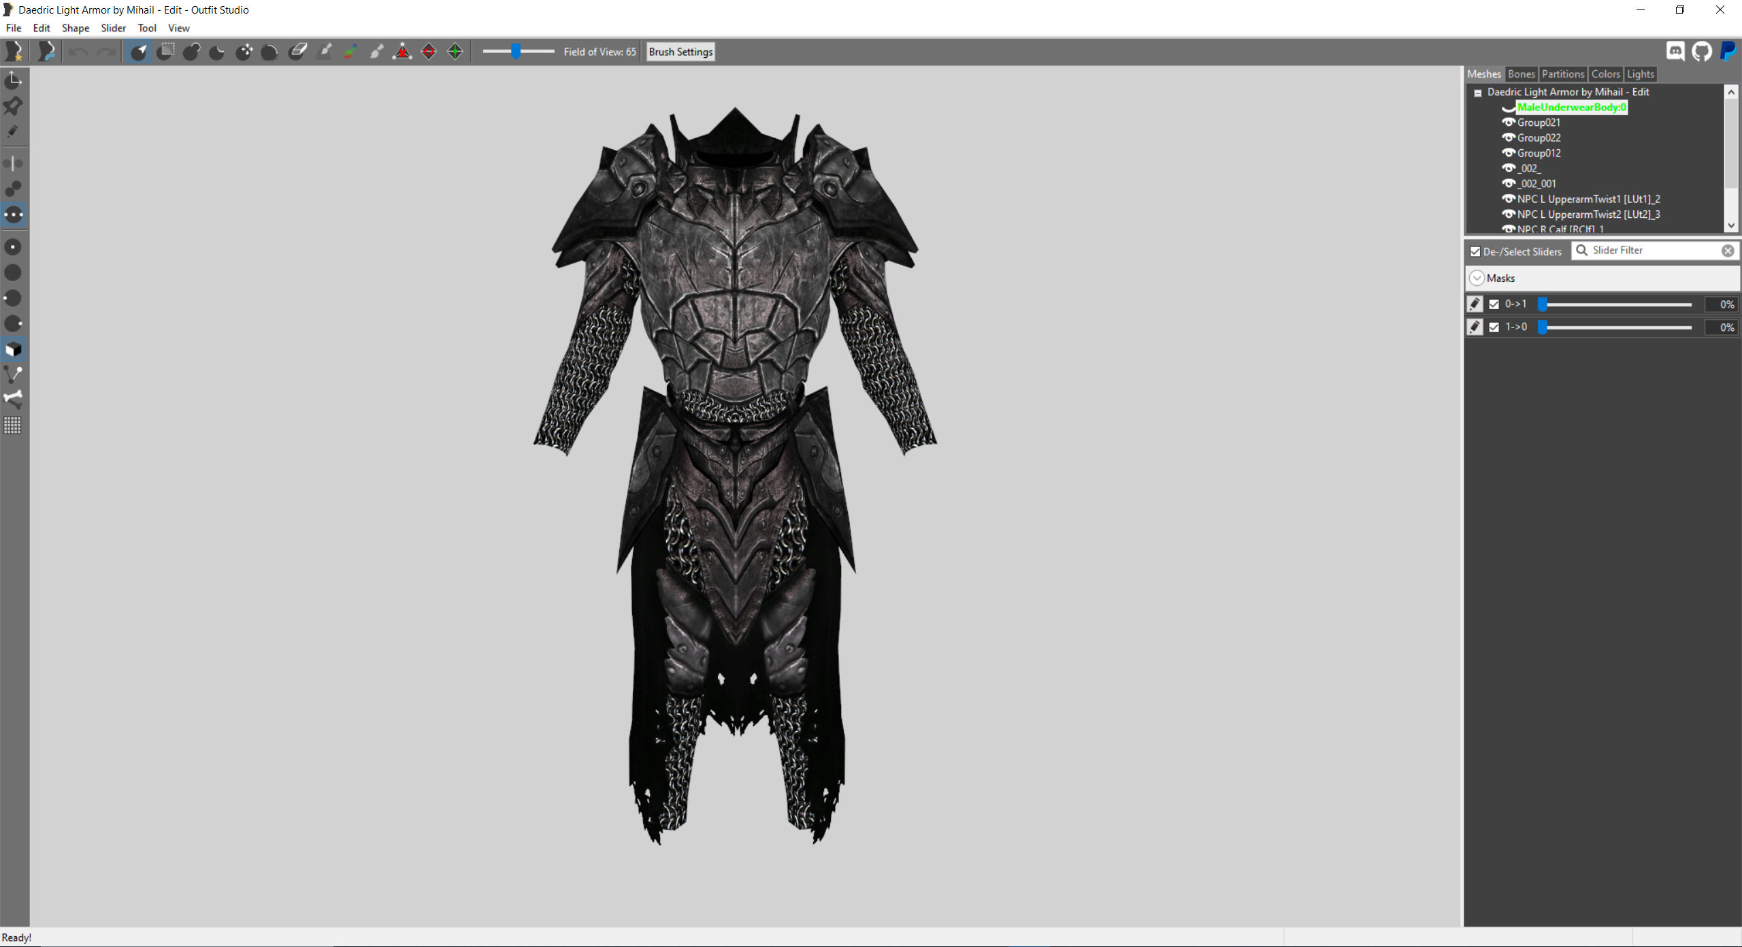Image resolution: width=1742 pixels, height=947 pixels.
Task: Click the Load Project icon
Action: [46, 52]
